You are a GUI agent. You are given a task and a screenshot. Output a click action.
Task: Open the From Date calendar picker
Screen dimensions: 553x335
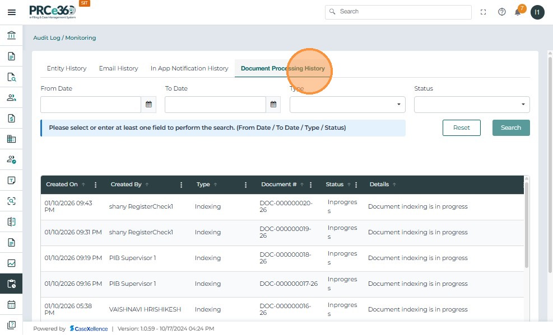tap(148, 105)
